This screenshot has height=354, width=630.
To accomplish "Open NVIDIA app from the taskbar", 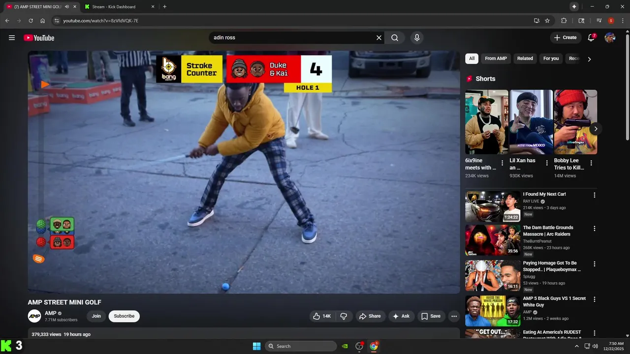I will [345, 346].
